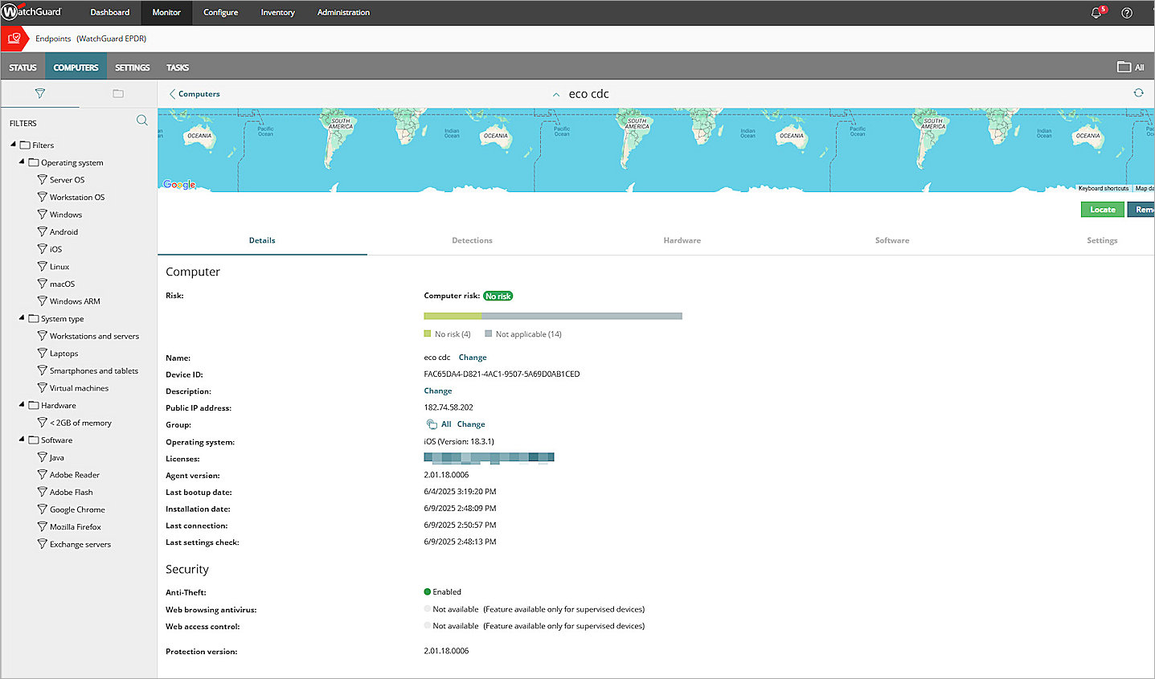Click Change link for Group
The image size is (1155, 679).
(471, 424)
